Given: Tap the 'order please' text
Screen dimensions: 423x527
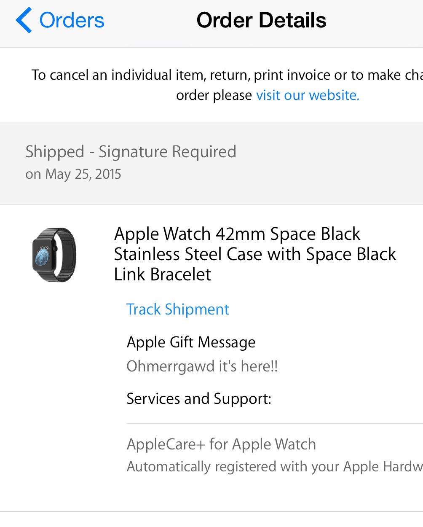Looking at the screenshot, I should pyautogui.click(x=214, y=95).
